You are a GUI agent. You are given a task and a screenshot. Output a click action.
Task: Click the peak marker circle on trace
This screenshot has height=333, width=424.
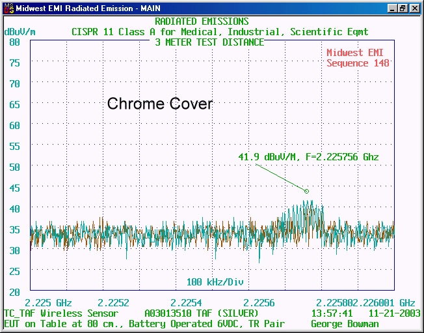pos(306,191)
